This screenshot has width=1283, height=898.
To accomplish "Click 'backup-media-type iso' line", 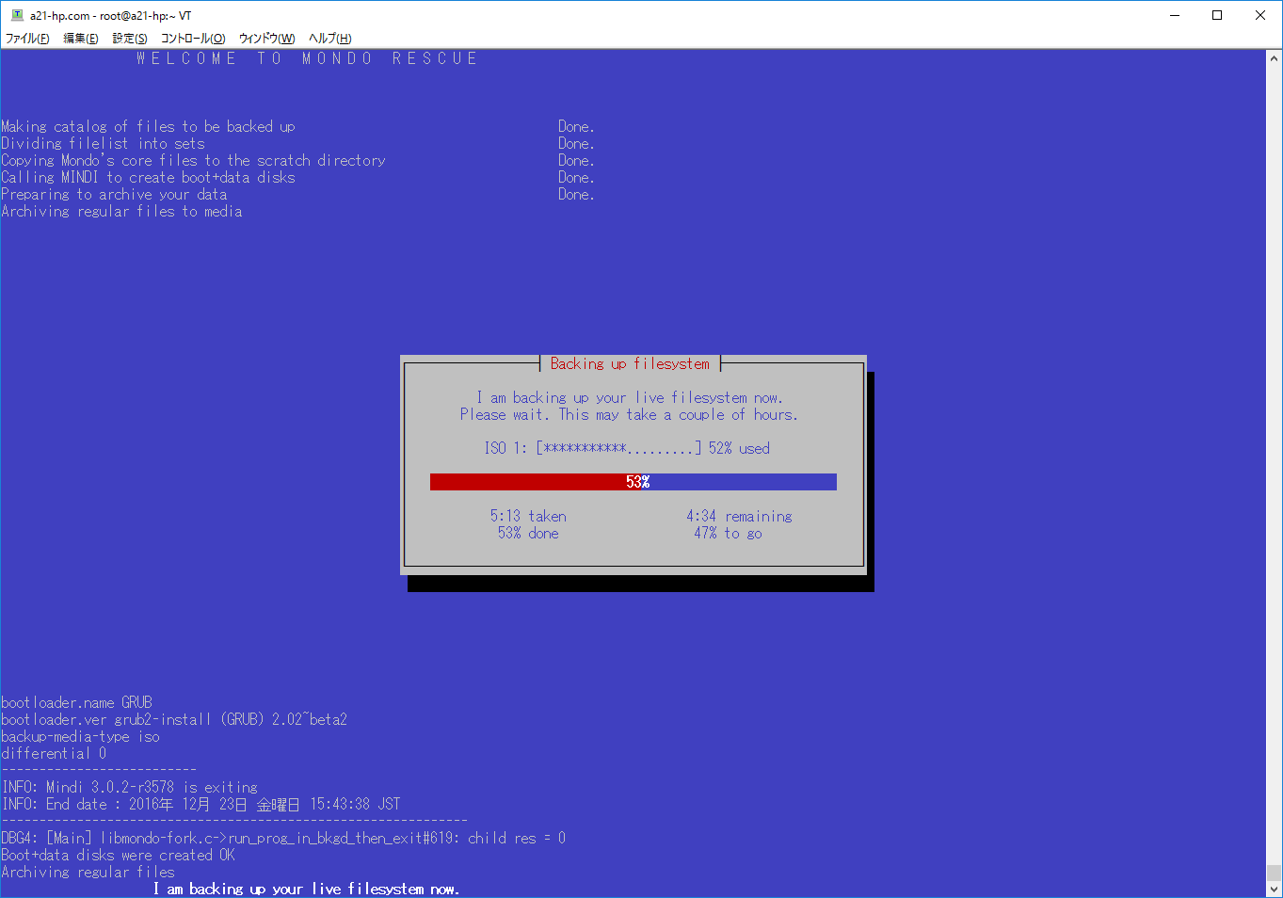I will [80, 736].
